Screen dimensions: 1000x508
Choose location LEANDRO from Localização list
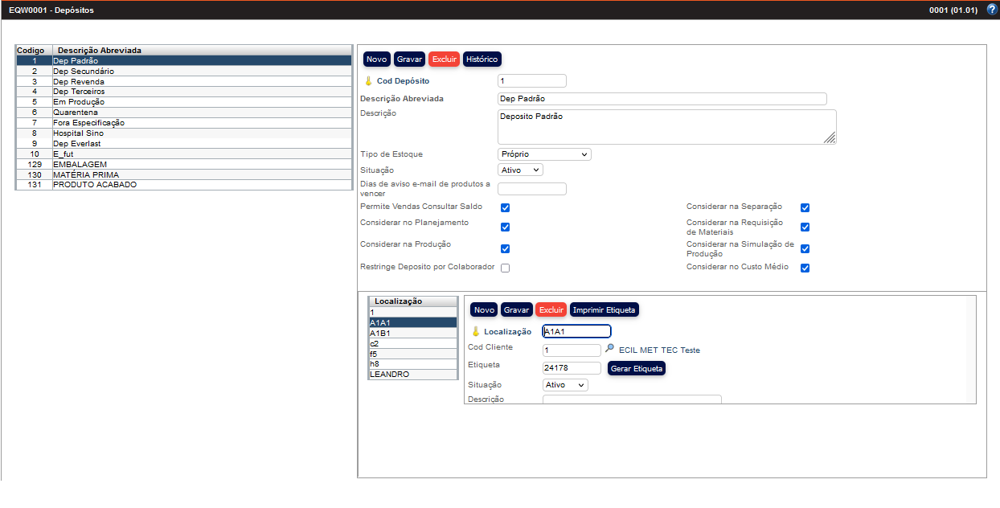pyautogui.click(x=390, y=375)
